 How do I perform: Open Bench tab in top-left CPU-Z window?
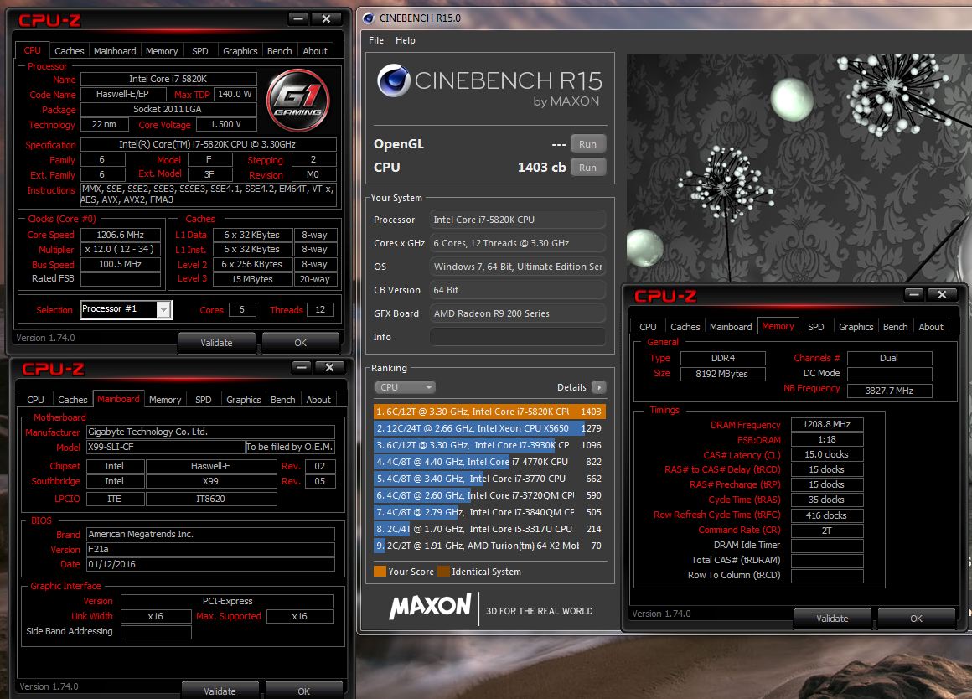280,51
